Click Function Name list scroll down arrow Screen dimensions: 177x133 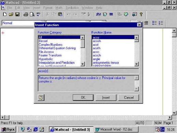136,64
